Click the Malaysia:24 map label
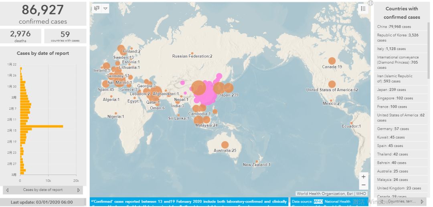The image size is (433, 207). (x=206, y=125)
